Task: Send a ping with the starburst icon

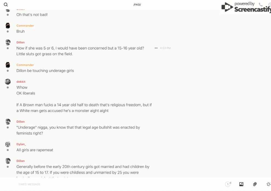Action: 268,184
